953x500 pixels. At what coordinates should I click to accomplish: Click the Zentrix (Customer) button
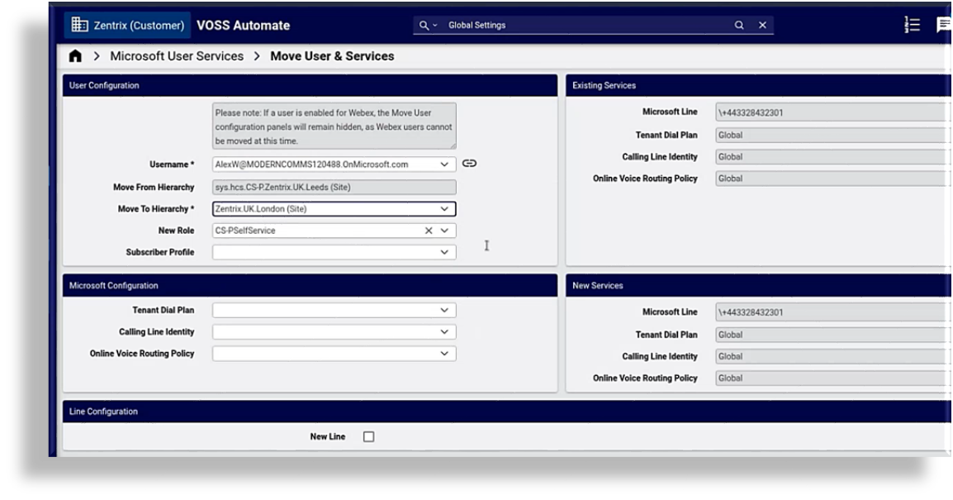126,25
